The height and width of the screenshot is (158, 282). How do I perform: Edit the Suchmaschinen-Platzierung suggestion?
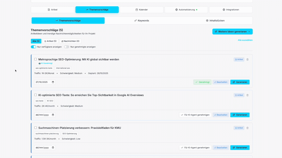(221, 147)
